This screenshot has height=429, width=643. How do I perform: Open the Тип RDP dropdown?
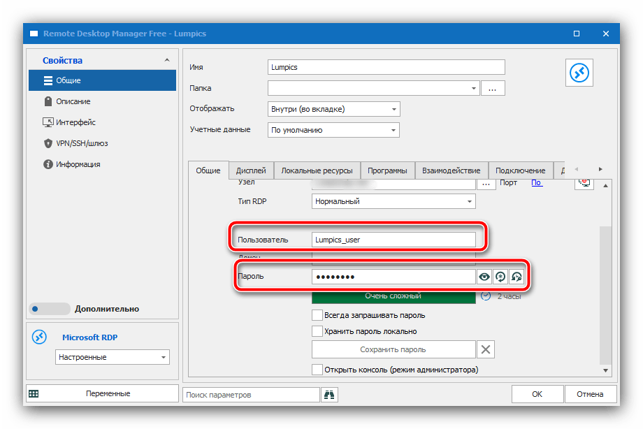469,201
